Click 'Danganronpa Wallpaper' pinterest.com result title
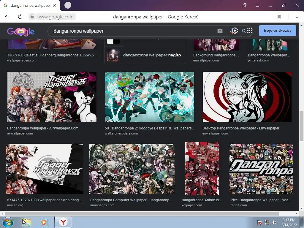The image size is (304, 228). [269, 55]
